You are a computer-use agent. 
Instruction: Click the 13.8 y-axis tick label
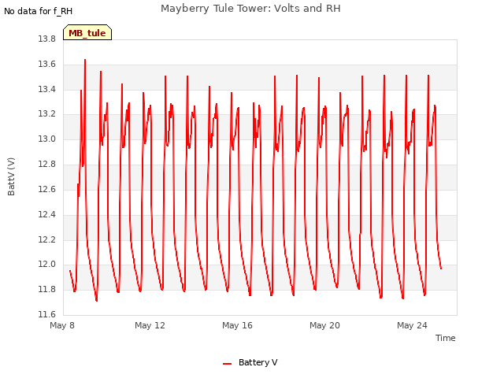pyautogui.click(x=47, y=39)
